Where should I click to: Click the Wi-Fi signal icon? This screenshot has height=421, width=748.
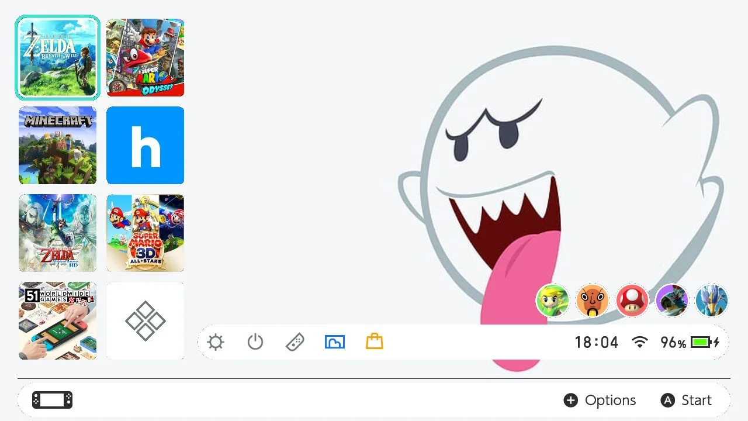640,342
